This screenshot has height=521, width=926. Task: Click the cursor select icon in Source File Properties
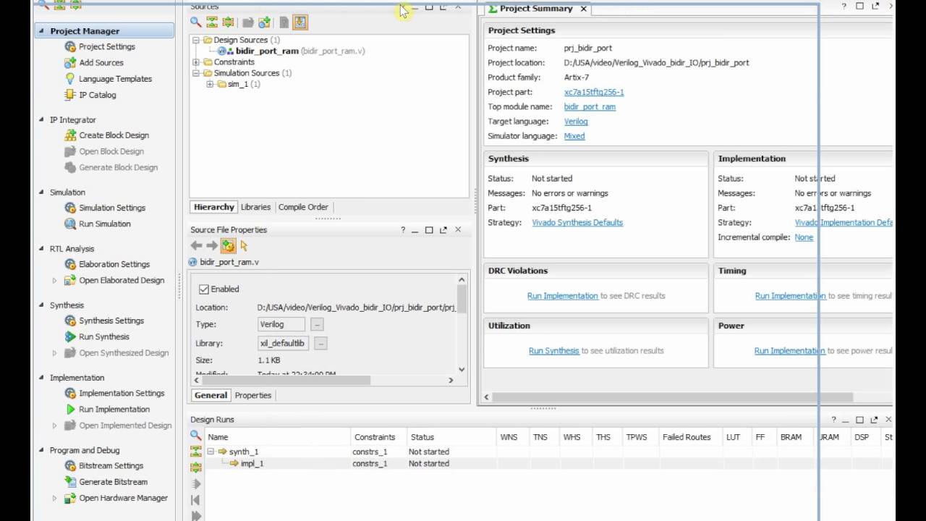[244, 246]
